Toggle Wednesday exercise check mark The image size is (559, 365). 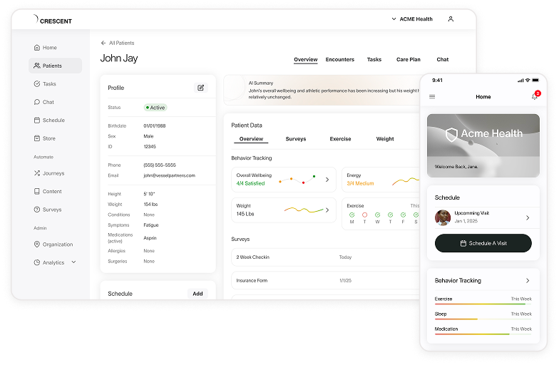point(377,215)
